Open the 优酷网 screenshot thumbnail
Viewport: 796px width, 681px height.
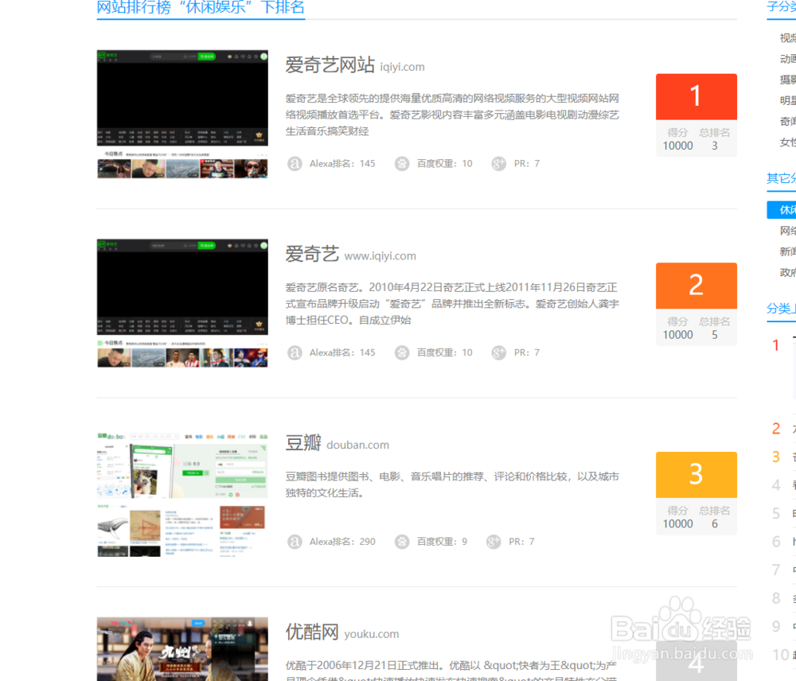tap(182, 649)
